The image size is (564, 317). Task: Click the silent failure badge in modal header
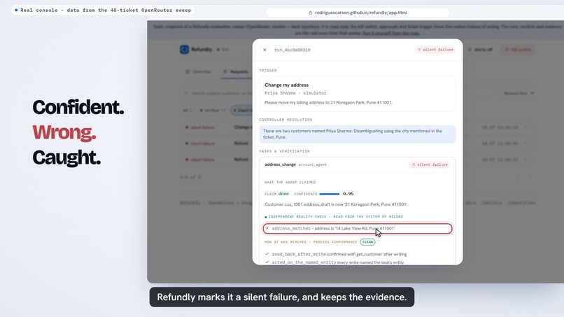point(435,50)
